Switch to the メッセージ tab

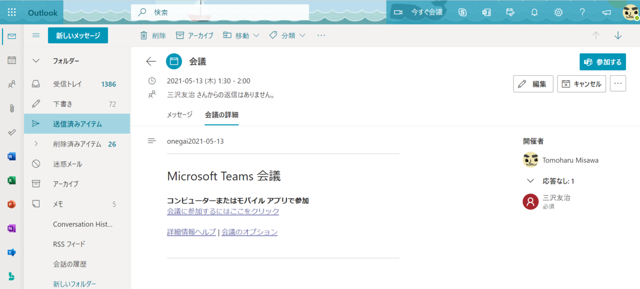180,115
